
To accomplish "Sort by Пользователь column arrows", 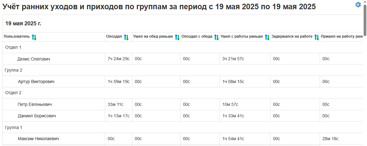I will pyautogui.click(x=34, y=37).
